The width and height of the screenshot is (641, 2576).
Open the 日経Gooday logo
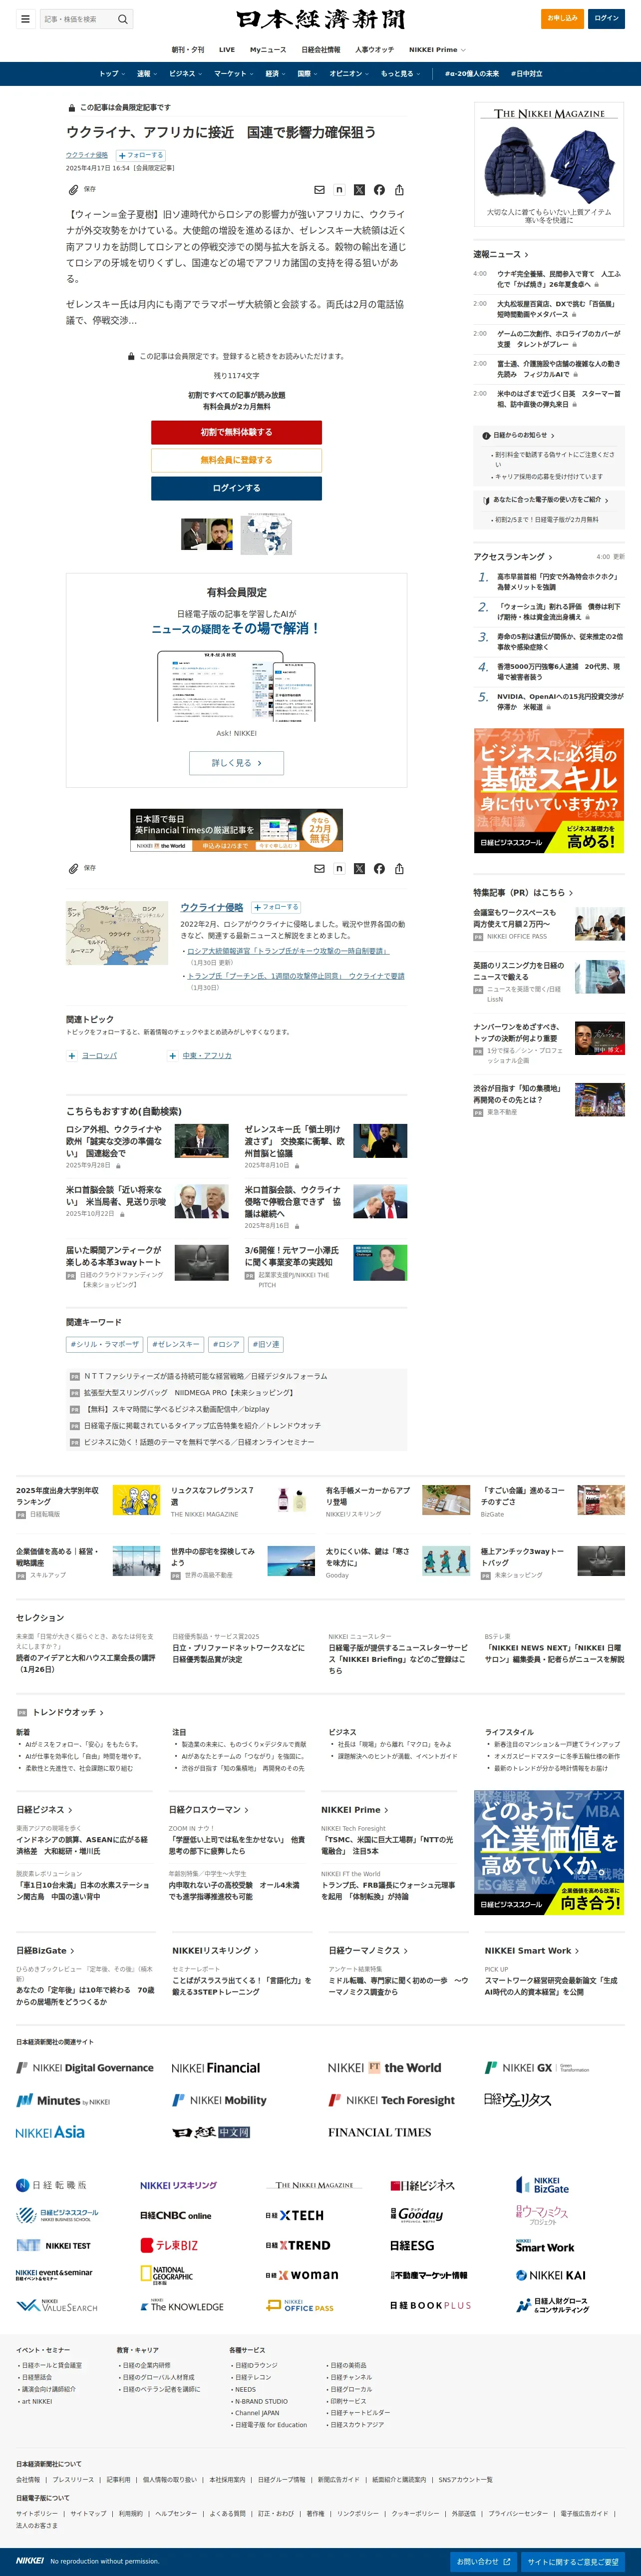click(417, 2215)
